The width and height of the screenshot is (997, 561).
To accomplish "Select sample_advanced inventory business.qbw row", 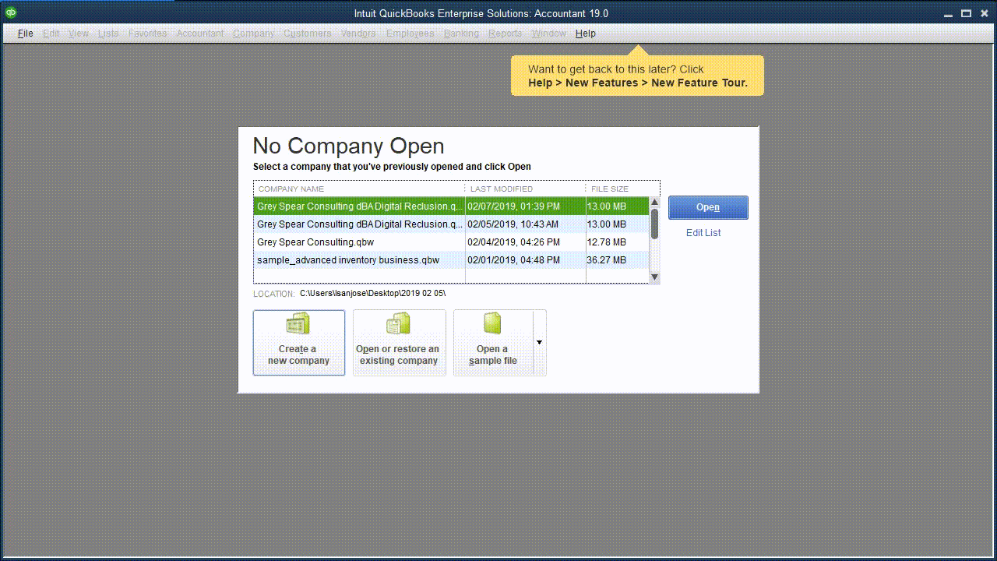I will [x=451, y=260].
